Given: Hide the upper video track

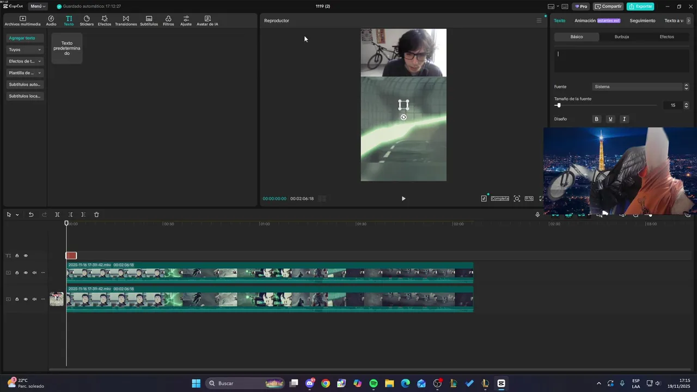Looking at the screenshot, I should pos(26,273).
